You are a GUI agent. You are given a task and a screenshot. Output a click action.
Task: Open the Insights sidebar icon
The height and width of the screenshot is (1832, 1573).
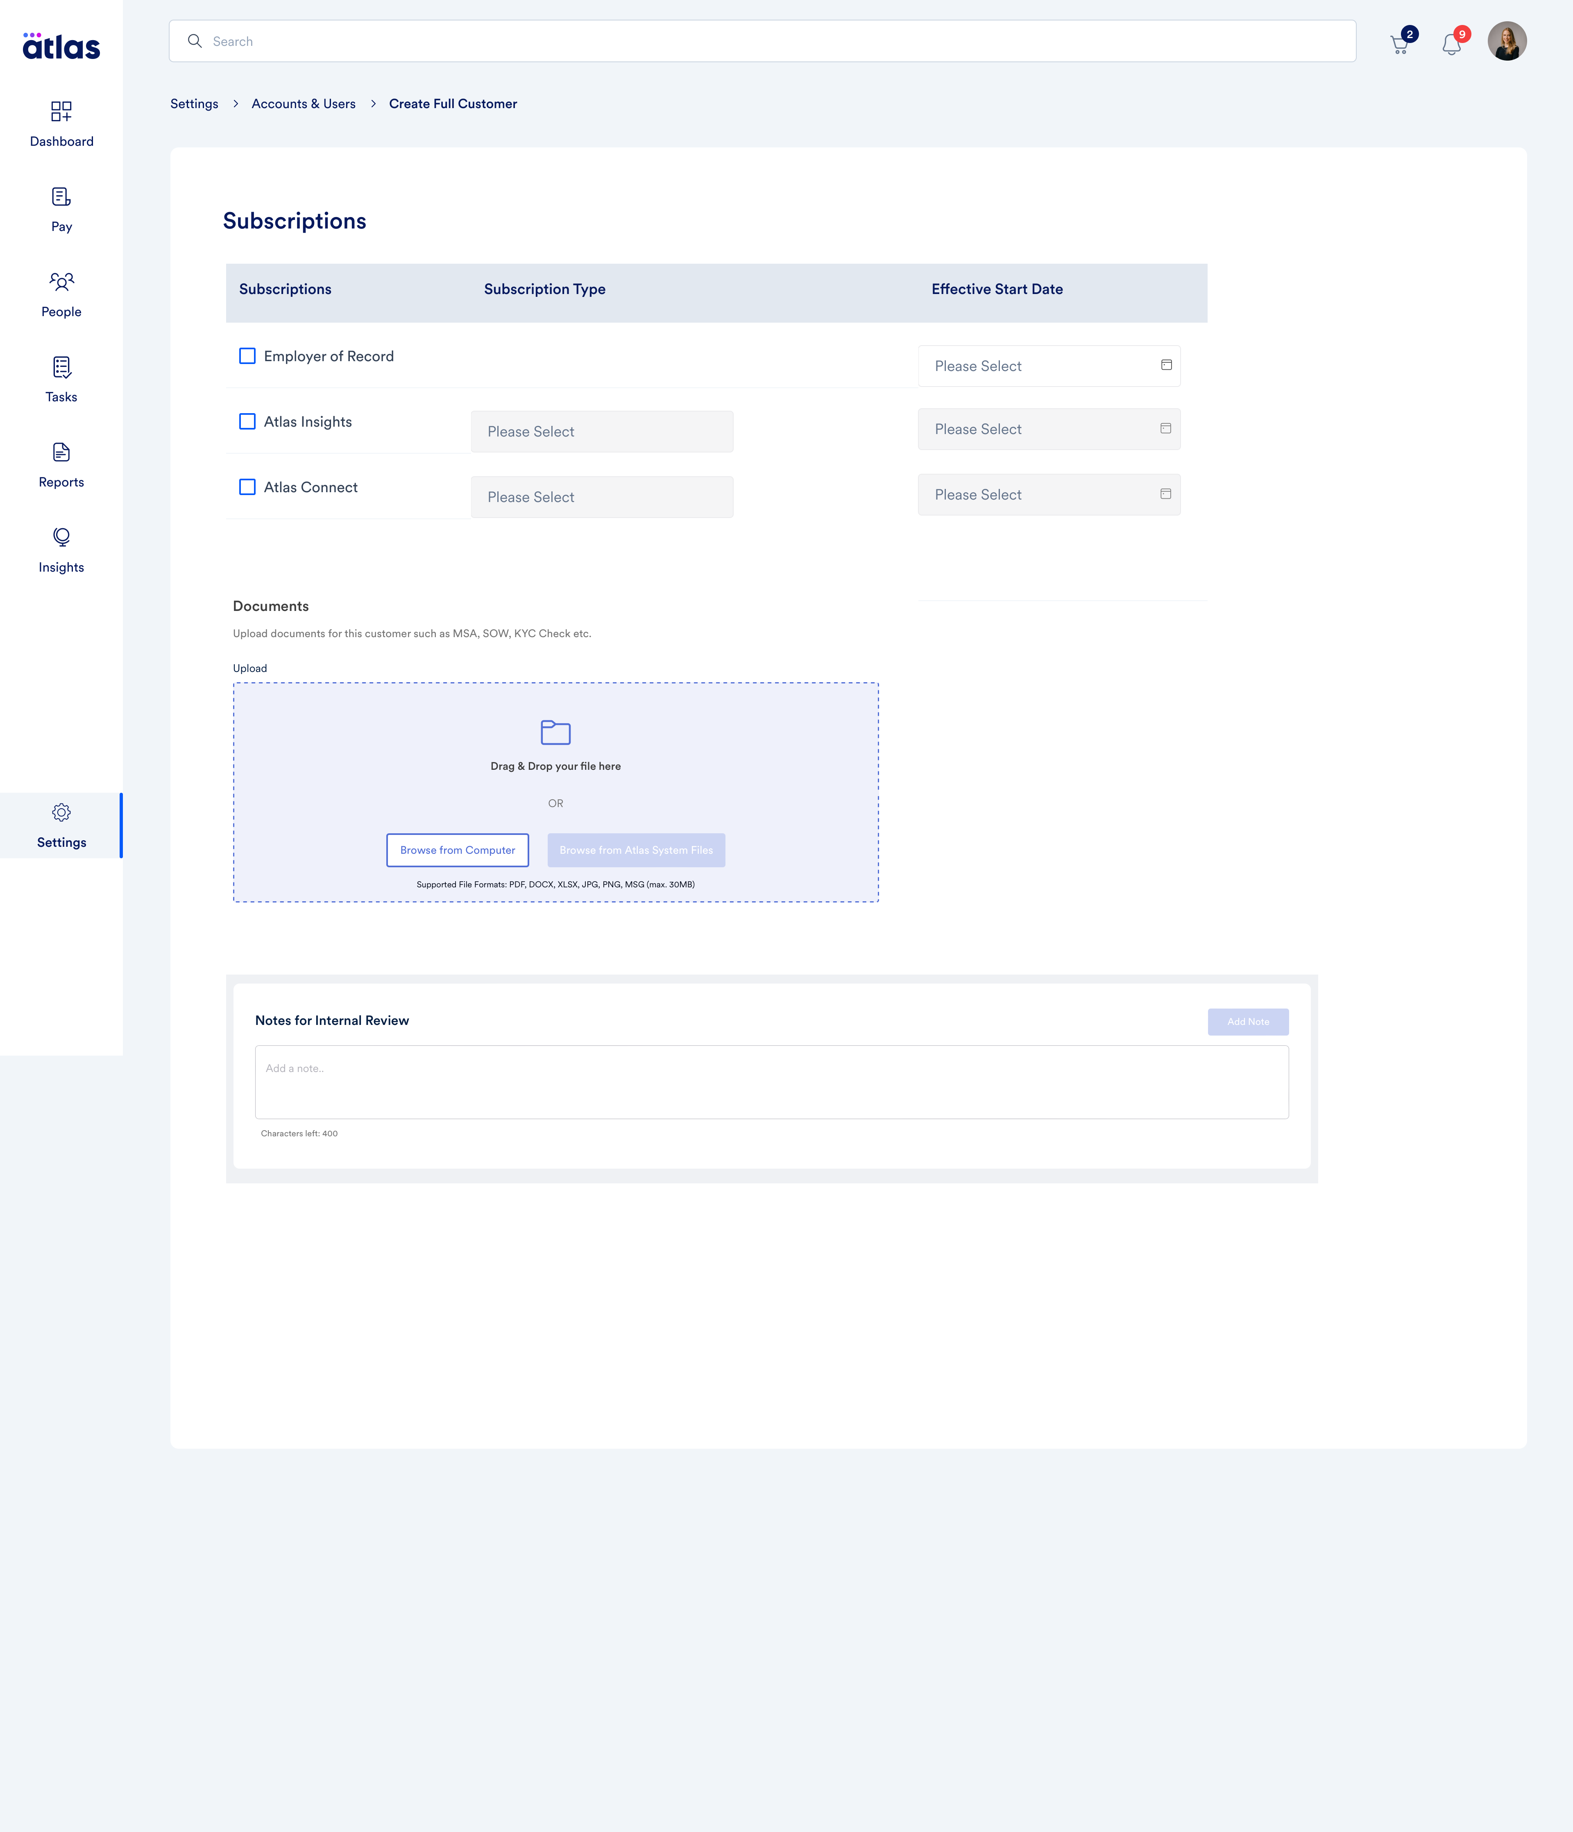(61, 537)
